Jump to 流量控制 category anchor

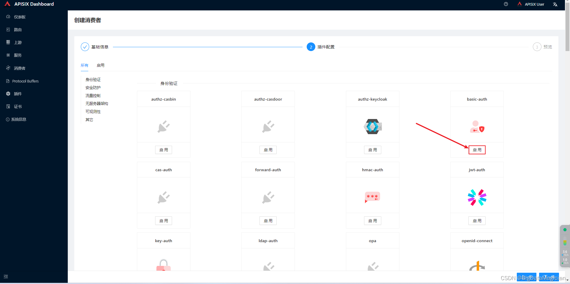tap(93, 96)
